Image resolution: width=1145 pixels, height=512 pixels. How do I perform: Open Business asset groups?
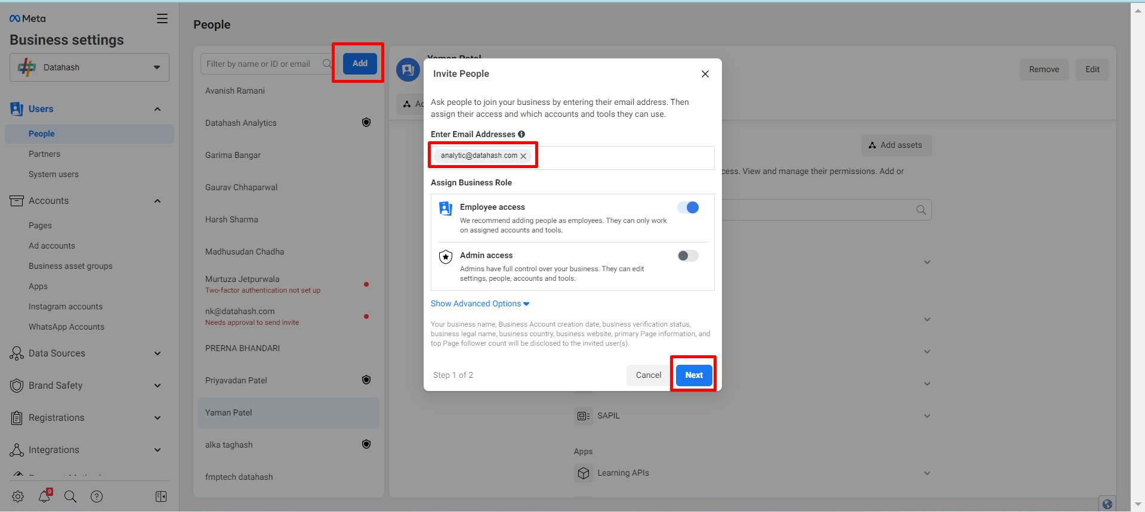click(70, 266)
